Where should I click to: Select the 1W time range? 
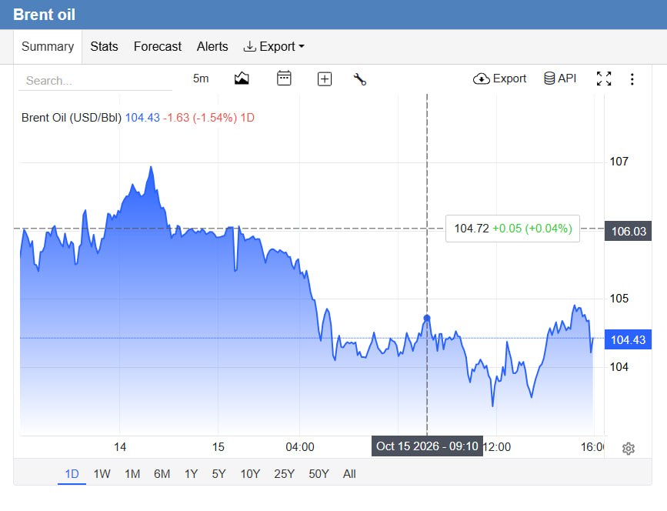pyautogui.click(x=102, y=474)
